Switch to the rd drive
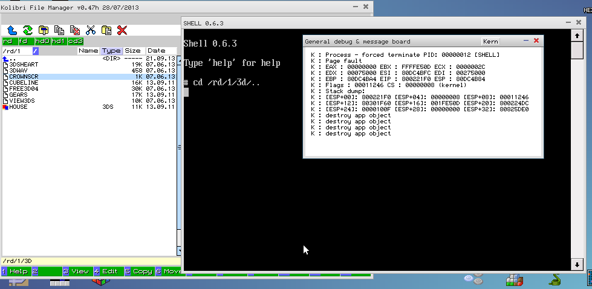Screen dimensions: 592x289 click(8, 41)
